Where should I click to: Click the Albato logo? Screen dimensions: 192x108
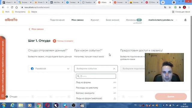coord(11,20)
